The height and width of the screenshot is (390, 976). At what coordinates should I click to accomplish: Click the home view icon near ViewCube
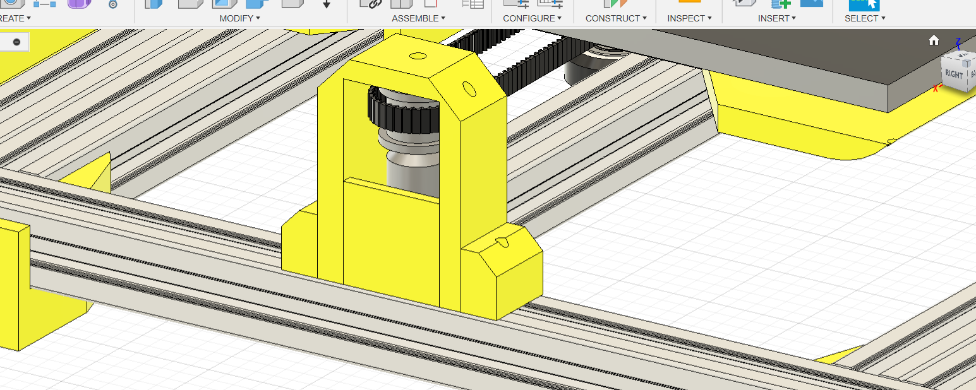[x=934, y=40]
